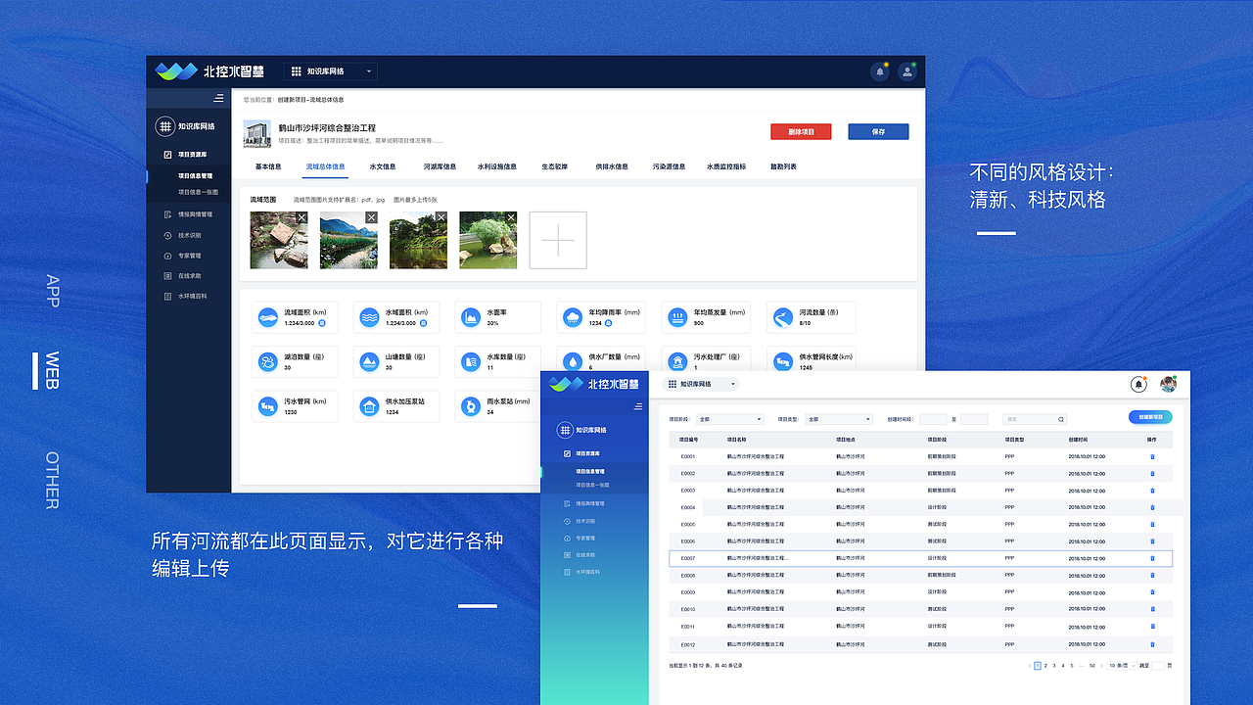Switch to the 基本信息 tab
Image resolution: width=1253 pixels, height=705 pixels.
pyautogui.click(x=268, y=166)
